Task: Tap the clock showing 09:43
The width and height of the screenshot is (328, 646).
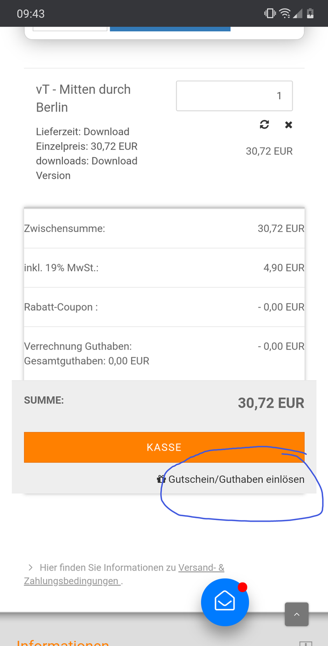Action: [31, 13]
